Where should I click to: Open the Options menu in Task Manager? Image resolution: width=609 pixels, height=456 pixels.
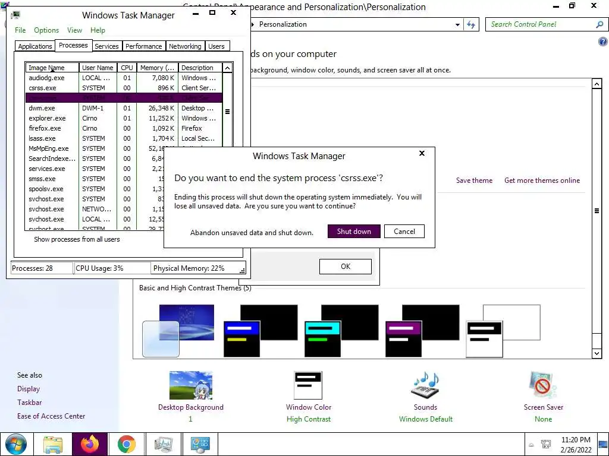tap(46, 30)
